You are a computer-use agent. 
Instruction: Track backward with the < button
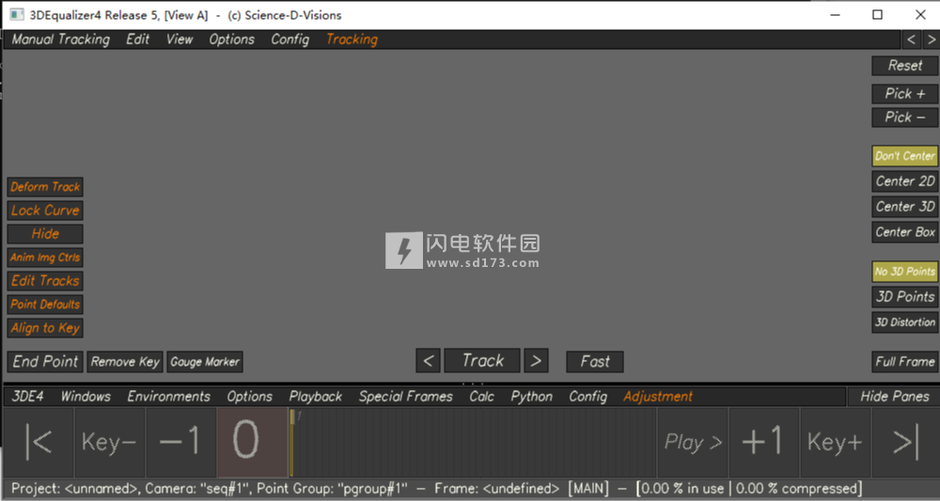428,361
